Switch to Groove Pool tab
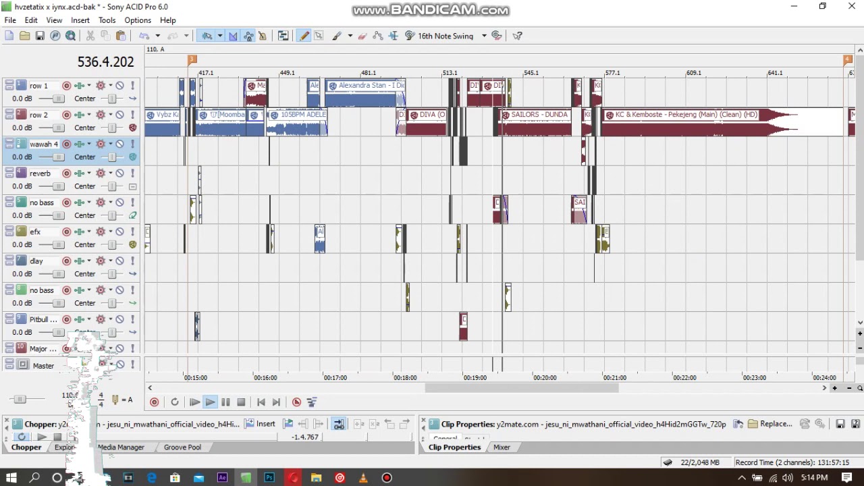 [182, 447]
